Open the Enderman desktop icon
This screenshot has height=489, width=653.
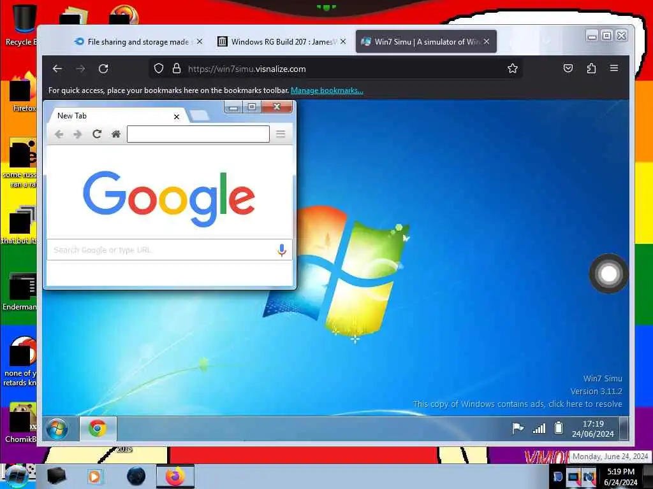point(20,291)
